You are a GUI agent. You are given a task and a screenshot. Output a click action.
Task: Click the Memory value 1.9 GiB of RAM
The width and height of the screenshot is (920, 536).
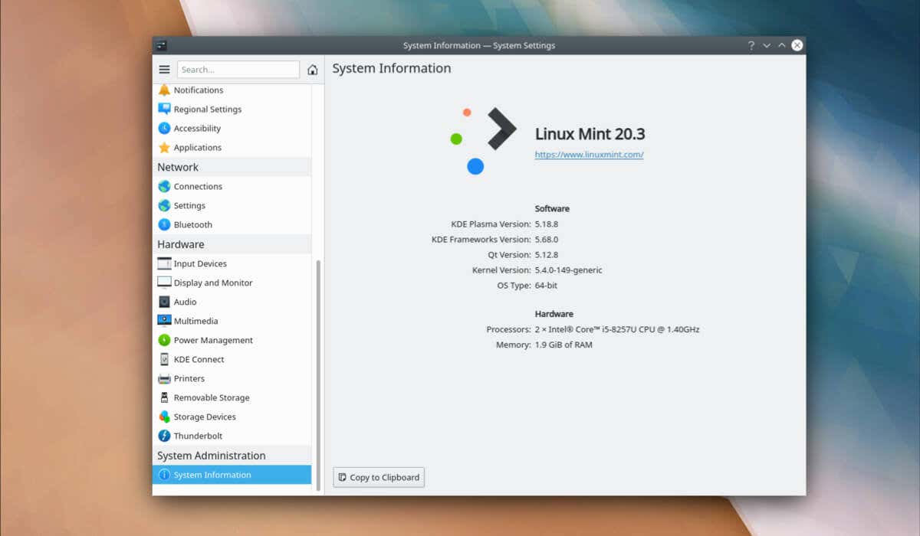[x=563, y=345]
